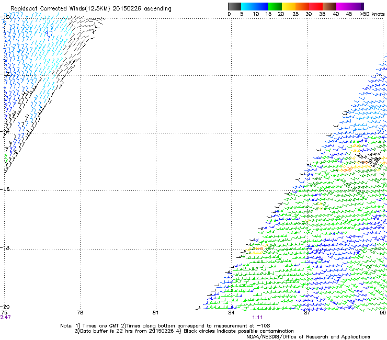Click the purple 2:47 swath time
Image resolution: width=387 pixels, height=340 pixels.
point(5,318)
